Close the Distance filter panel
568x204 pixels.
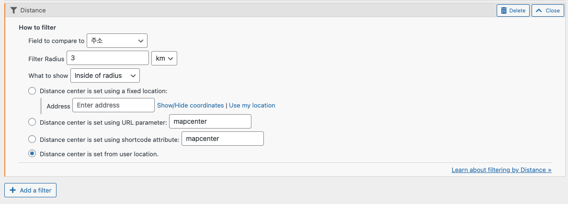point(548,11)
